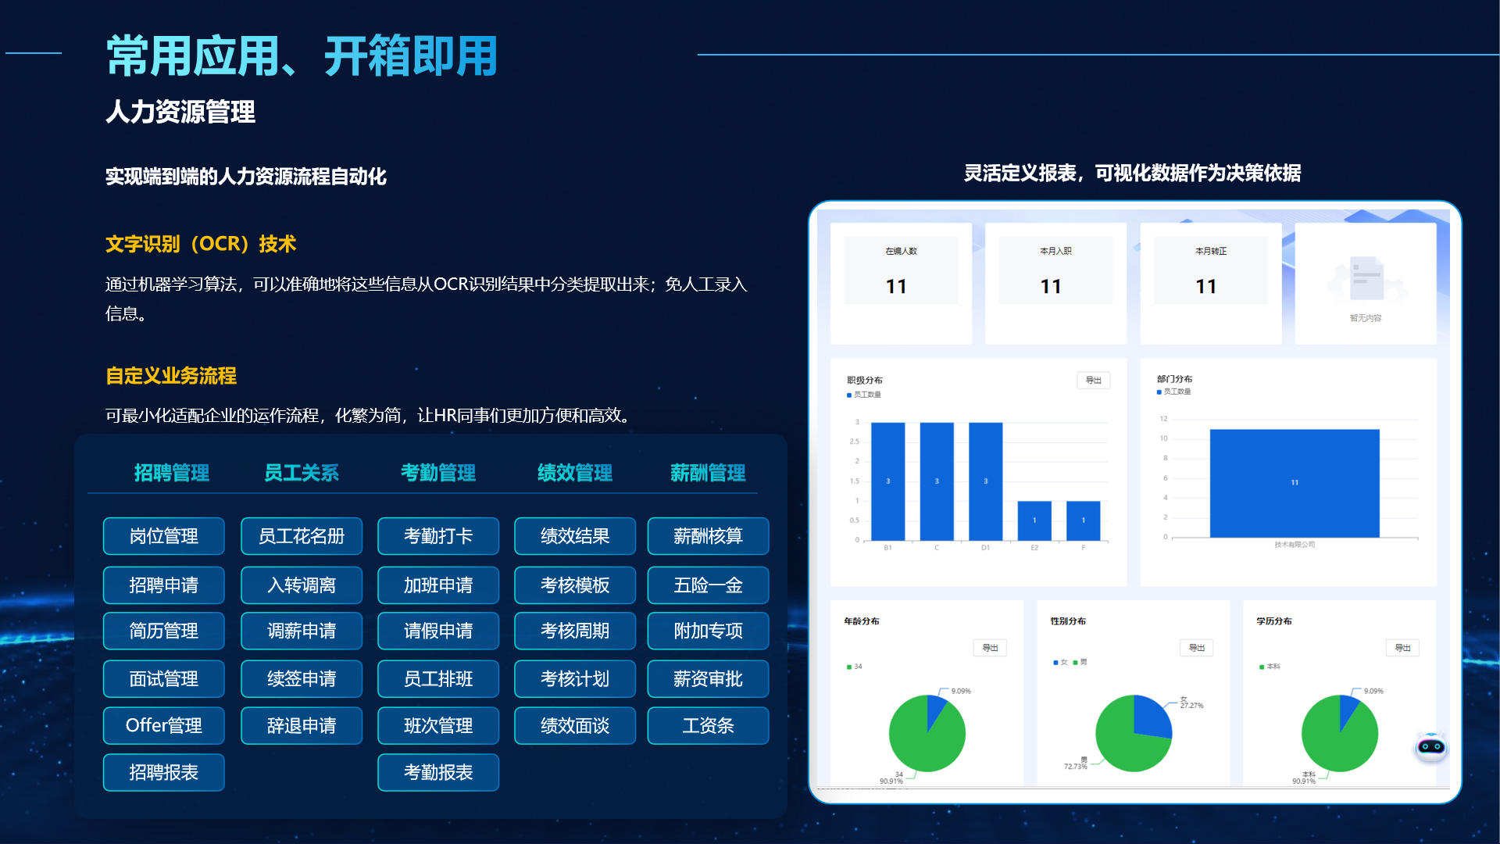Viewport: 1500px width, 844px height.
Task: Open the AI assistant robot icon
Action: tap(1431, 748)
